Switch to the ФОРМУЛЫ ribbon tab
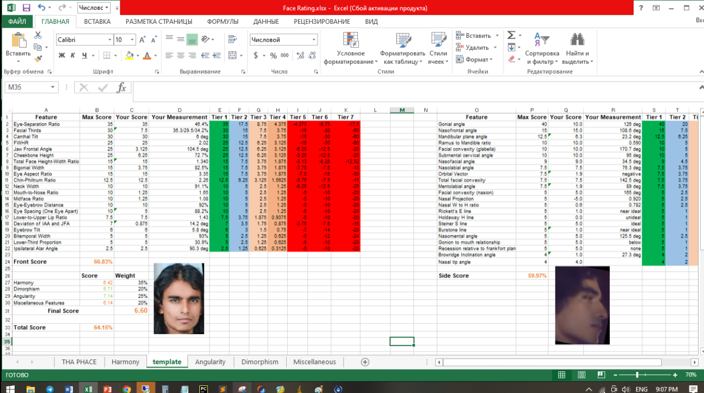704x393 pixels. point(222,22)
